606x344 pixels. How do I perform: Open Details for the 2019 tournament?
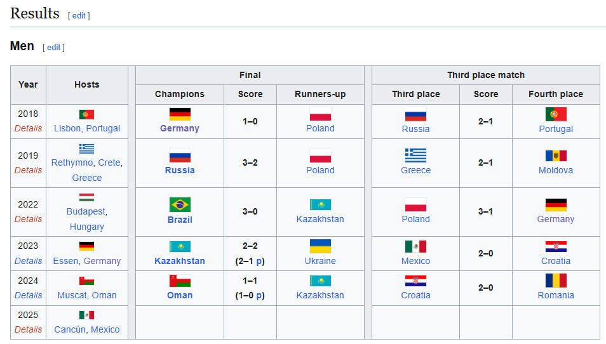click(x=28, y=170)
